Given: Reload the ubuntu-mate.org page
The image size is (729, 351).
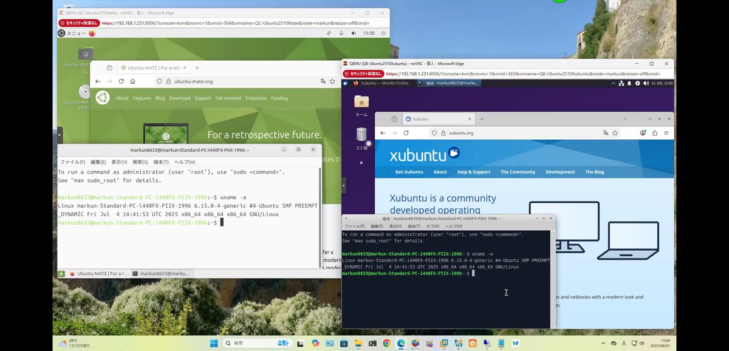Looking at the screenshot, I should [122, 81].
